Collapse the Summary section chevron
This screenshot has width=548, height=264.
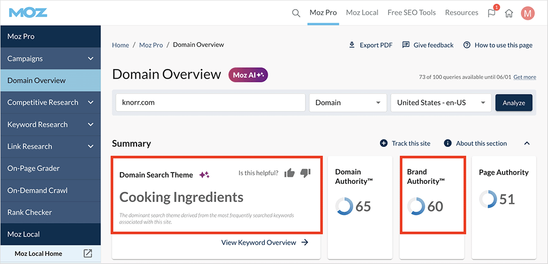(527, 143)
